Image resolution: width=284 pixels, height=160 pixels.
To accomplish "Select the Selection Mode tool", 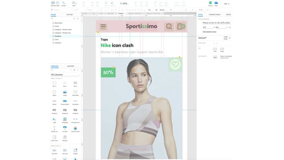I will (x=55, y=3).
